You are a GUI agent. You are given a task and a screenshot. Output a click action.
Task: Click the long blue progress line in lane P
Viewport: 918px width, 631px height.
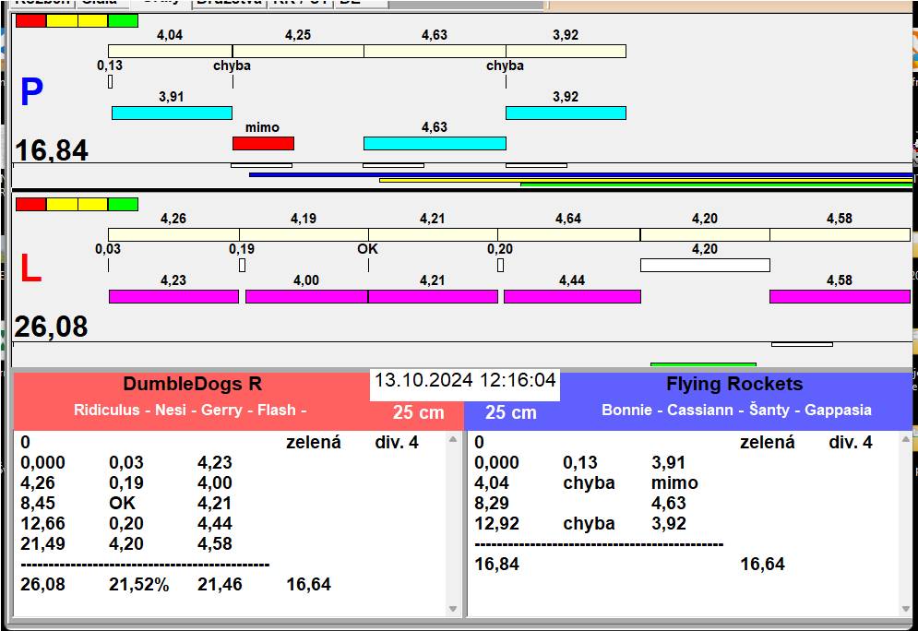point(580,174)
